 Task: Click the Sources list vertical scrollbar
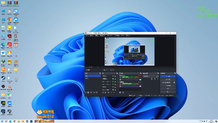coord(118,81)
